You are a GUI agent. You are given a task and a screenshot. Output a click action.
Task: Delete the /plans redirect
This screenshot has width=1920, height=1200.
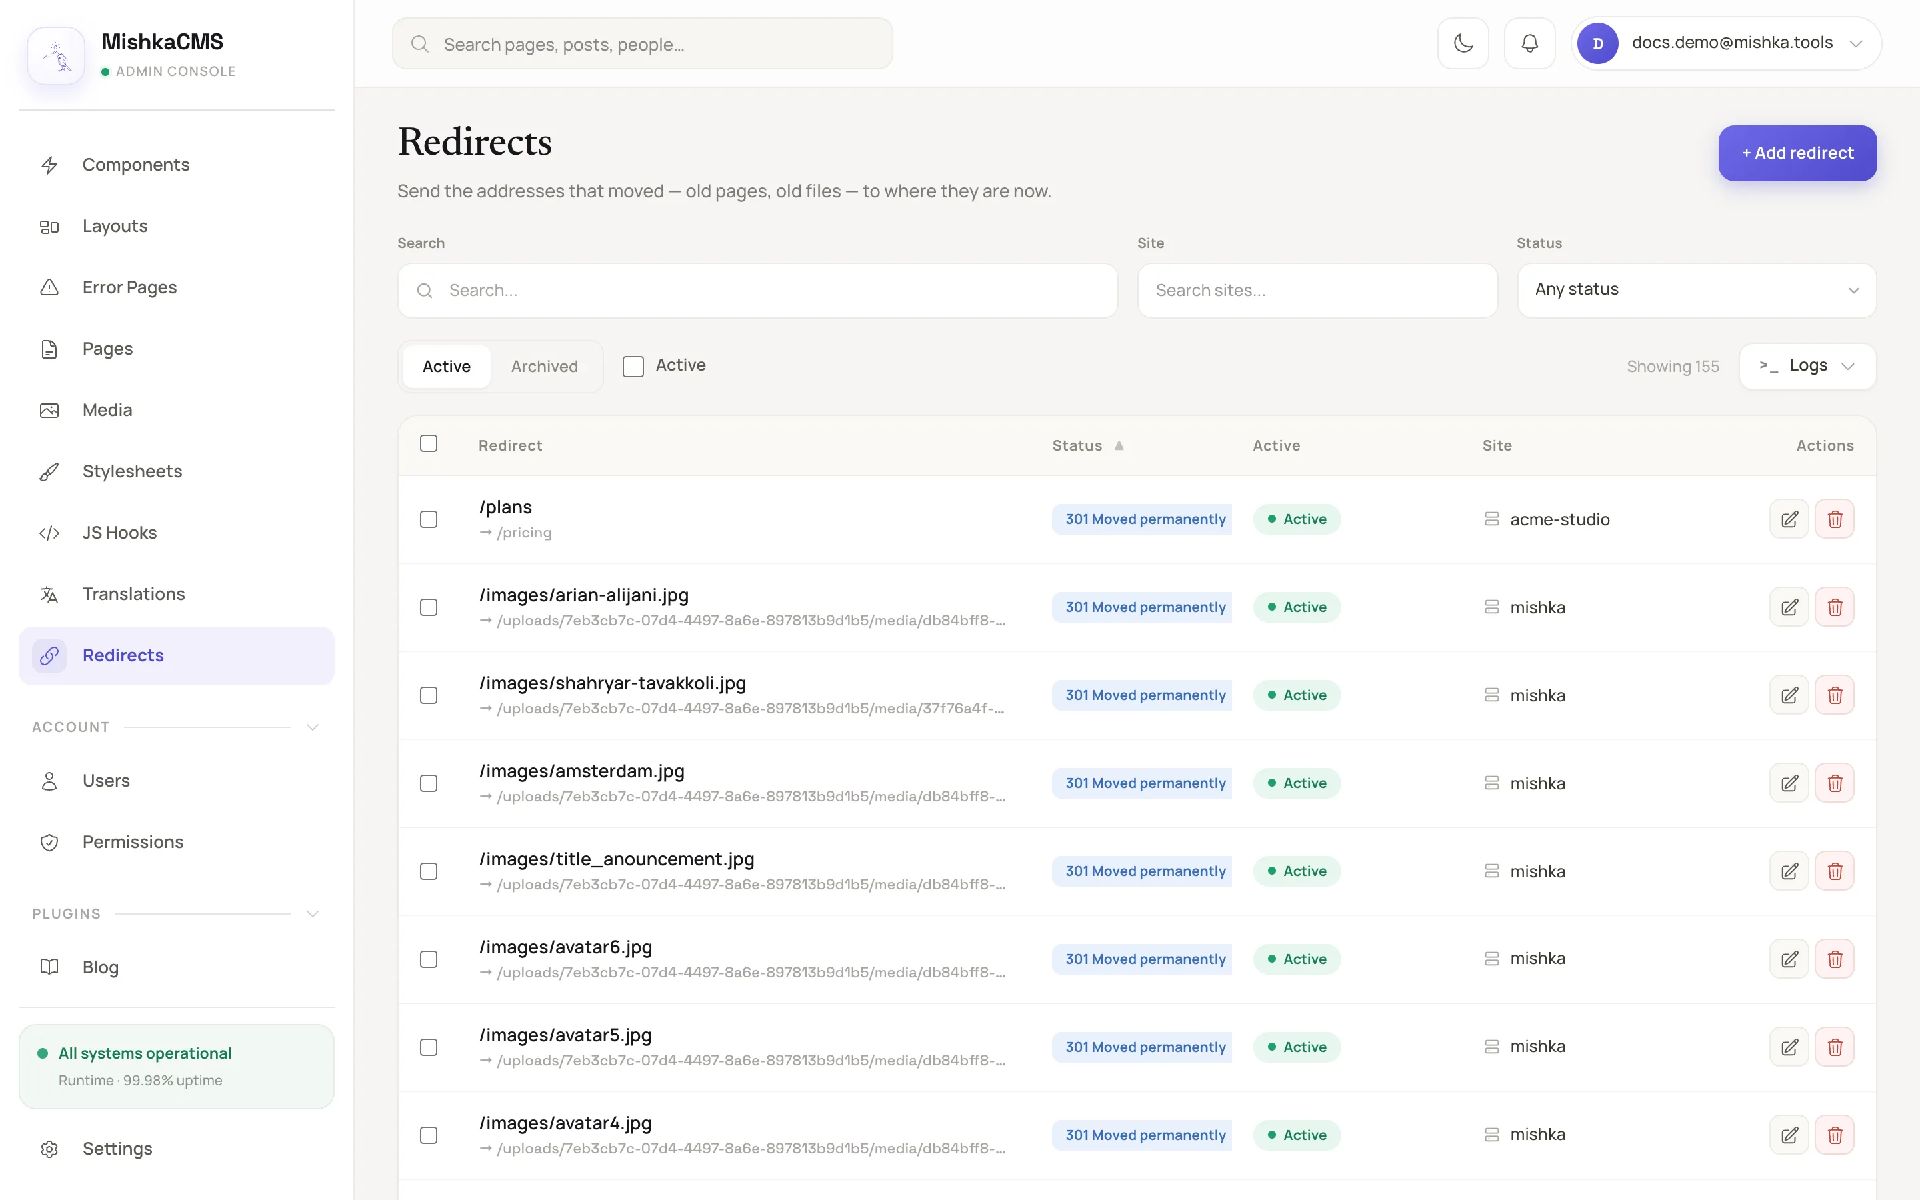[x=1835, y=519]
